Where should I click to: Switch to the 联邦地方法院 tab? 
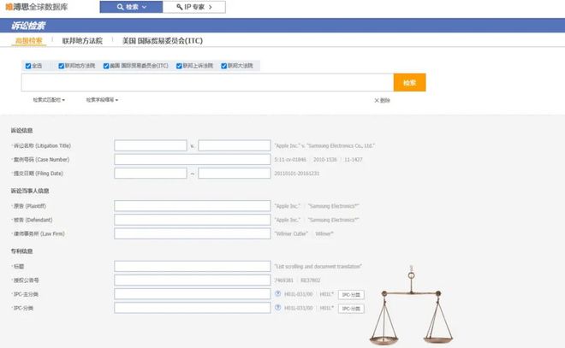pyautogui.click(x=82, y=40)
